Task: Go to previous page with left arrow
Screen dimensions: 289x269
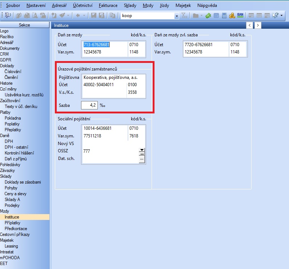Action: (249, 25)
